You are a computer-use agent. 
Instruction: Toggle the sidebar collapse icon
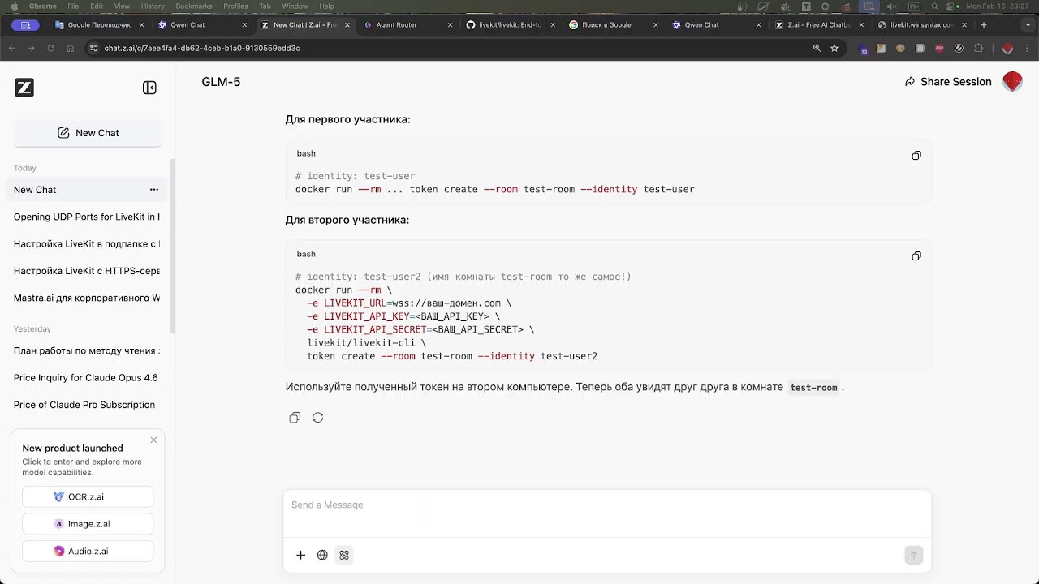click(x=149, y=88)
